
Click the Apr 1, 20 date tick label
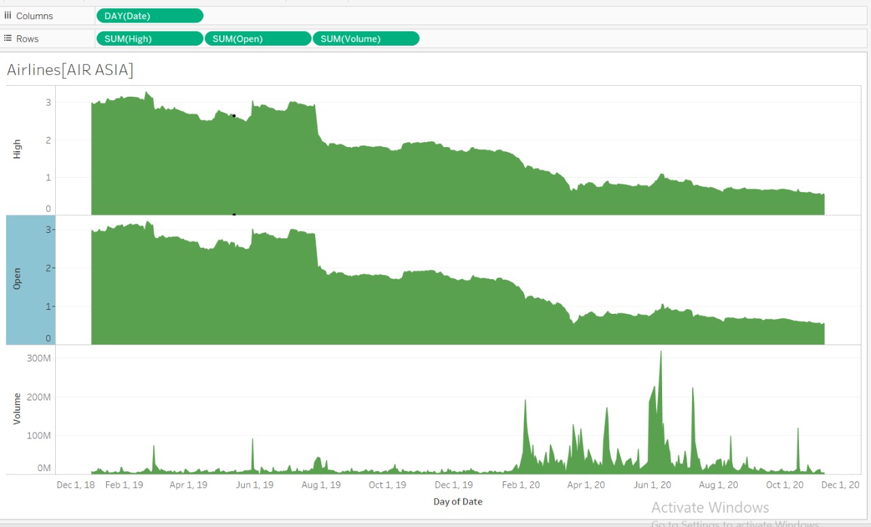coord(586,485)
